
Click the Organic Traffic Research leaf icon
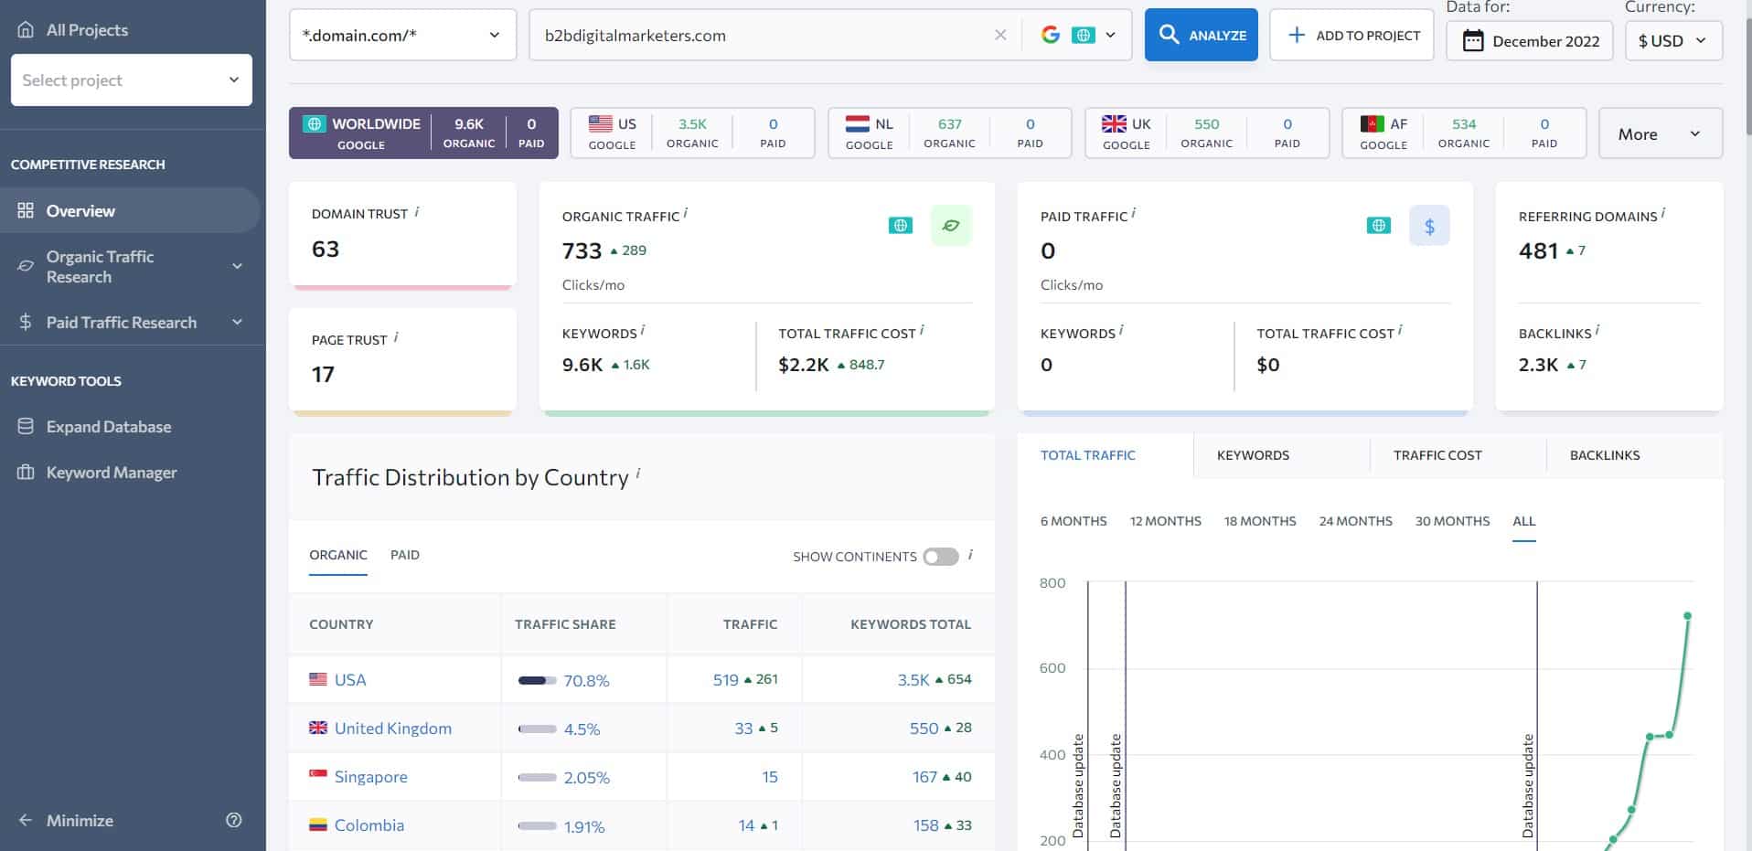[x=26, y=266]
